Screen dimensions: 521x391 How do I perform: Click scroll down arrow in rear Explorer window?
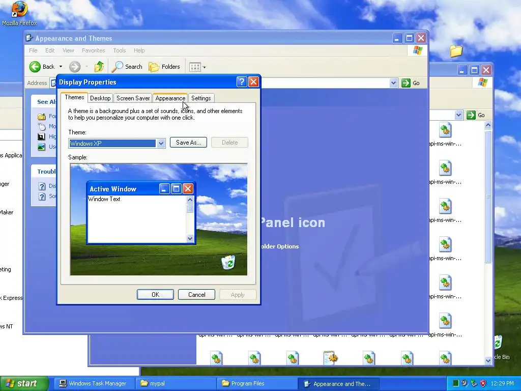pos(488,360)
